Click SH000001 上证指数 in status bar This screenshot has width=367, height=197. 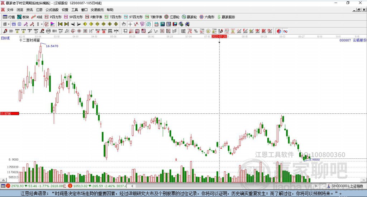347,186
